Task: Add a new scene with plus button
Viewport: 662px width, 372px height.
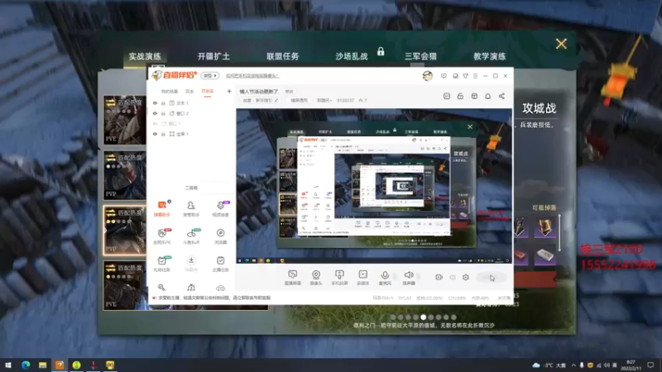Action: [229, 91]
